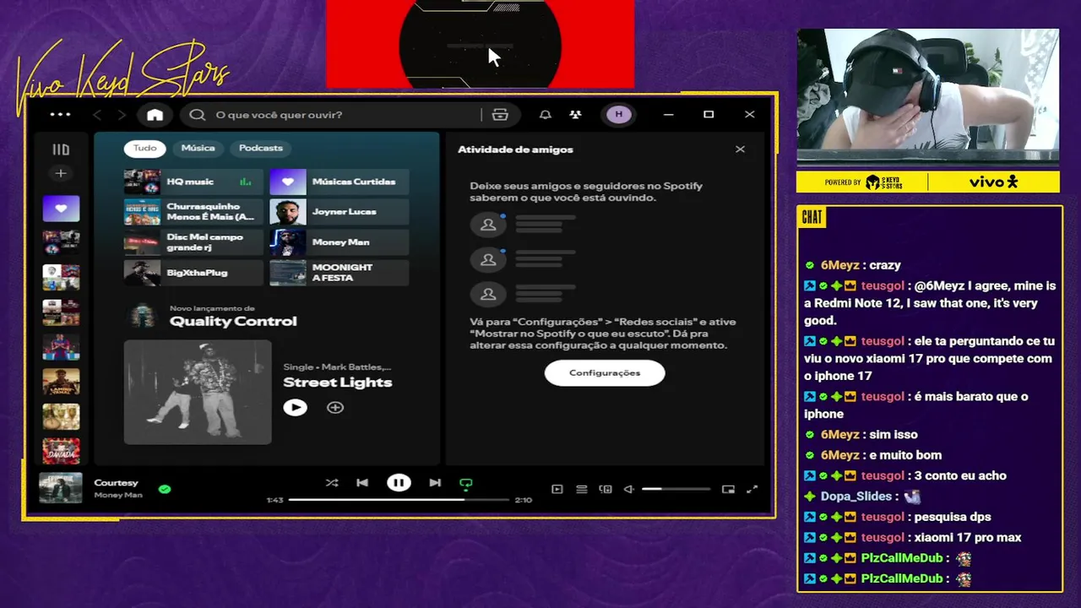Open connect to a device icon
Screen dimensions: 1081x608
click(x=606, y=489)
